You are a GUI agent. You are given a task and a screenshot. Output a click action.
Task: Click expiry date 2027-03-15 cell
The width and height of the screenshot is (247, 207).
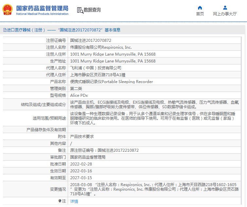click(81, 178)
